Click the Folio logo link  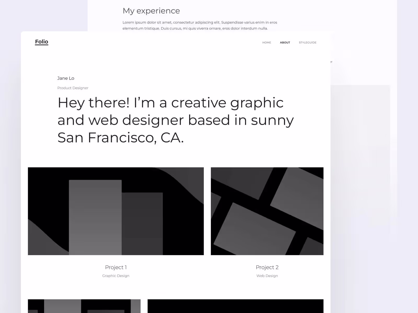42,42
